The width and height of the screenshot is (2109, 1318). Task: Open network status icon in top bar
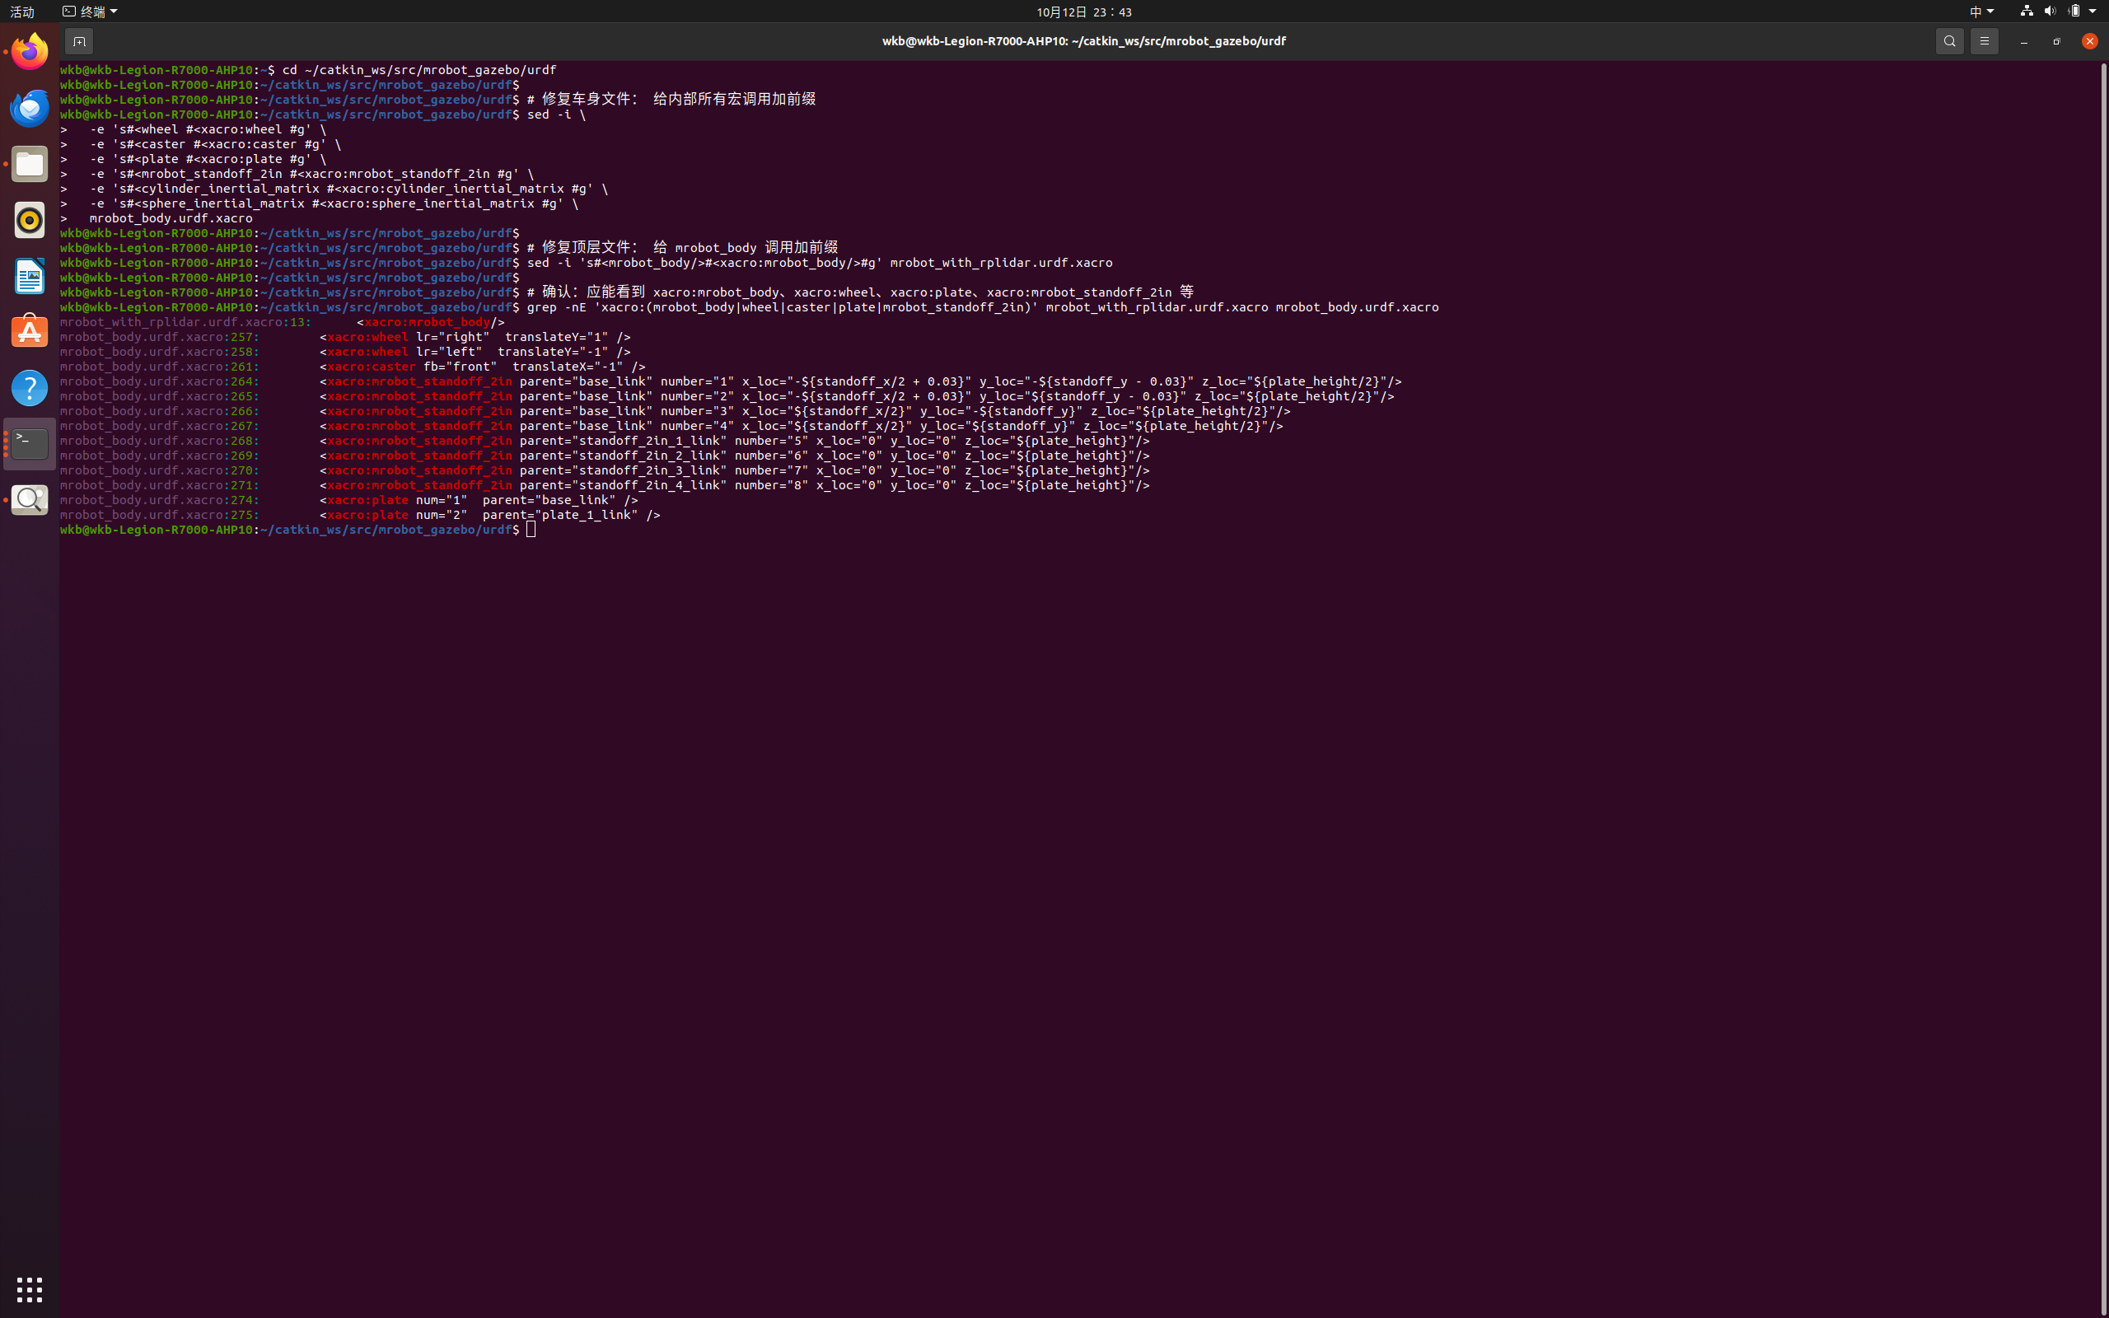coord(2027,12)
